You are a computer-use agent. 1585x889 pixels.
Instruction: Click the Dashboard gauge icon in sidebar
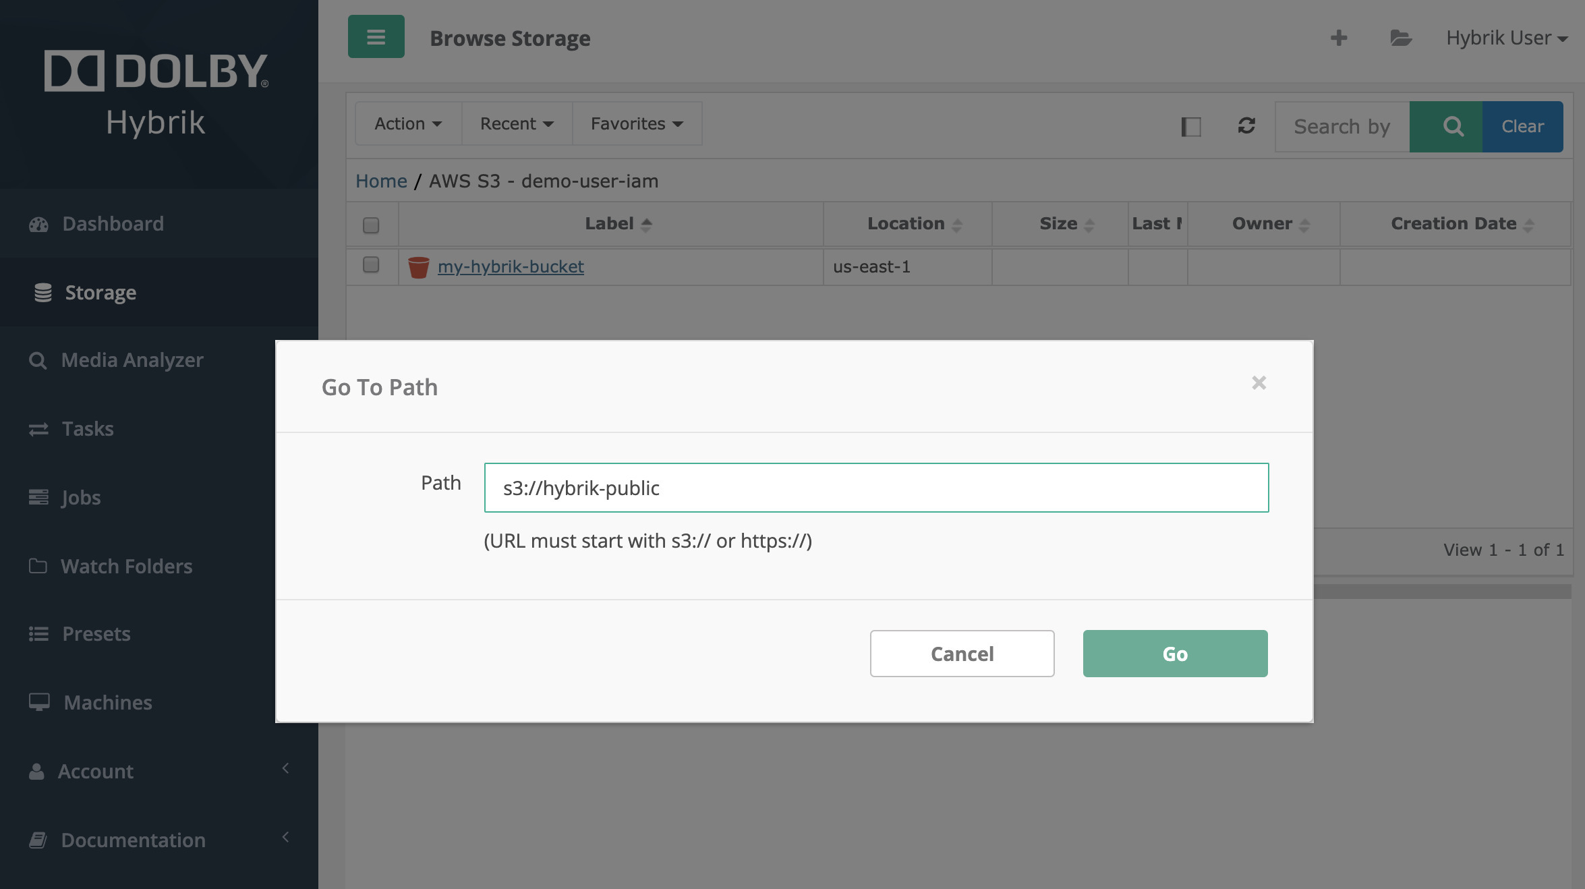click(x=38, y=224)
